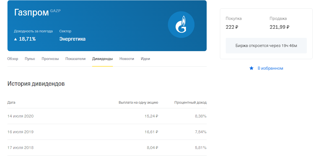Click the 5,81% yield value
Image resolution: width=314 pixels, height=157 pixels.
point(201,148)
